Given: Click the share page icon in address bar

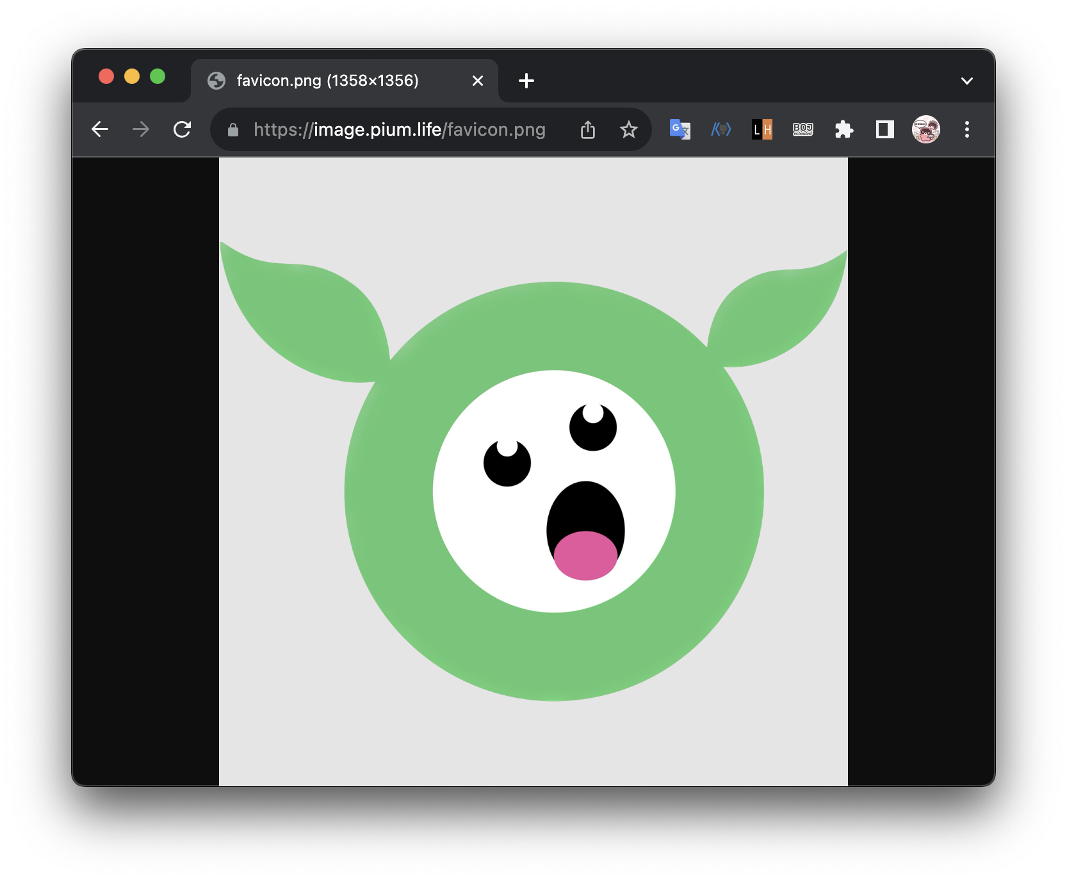Looking at the screenshot, I should pos(587,130).
